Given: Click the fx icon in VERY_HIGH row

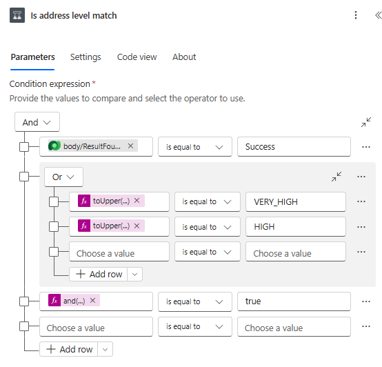Looking at the screenshot, I should pyautogui.click(x=84, y=201).
